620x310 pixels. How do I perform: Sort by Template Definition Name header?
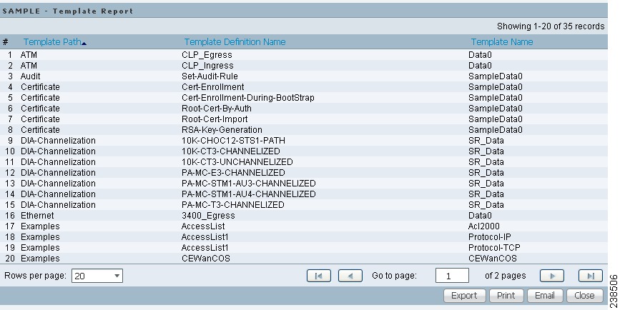click(x=235, y=42)
